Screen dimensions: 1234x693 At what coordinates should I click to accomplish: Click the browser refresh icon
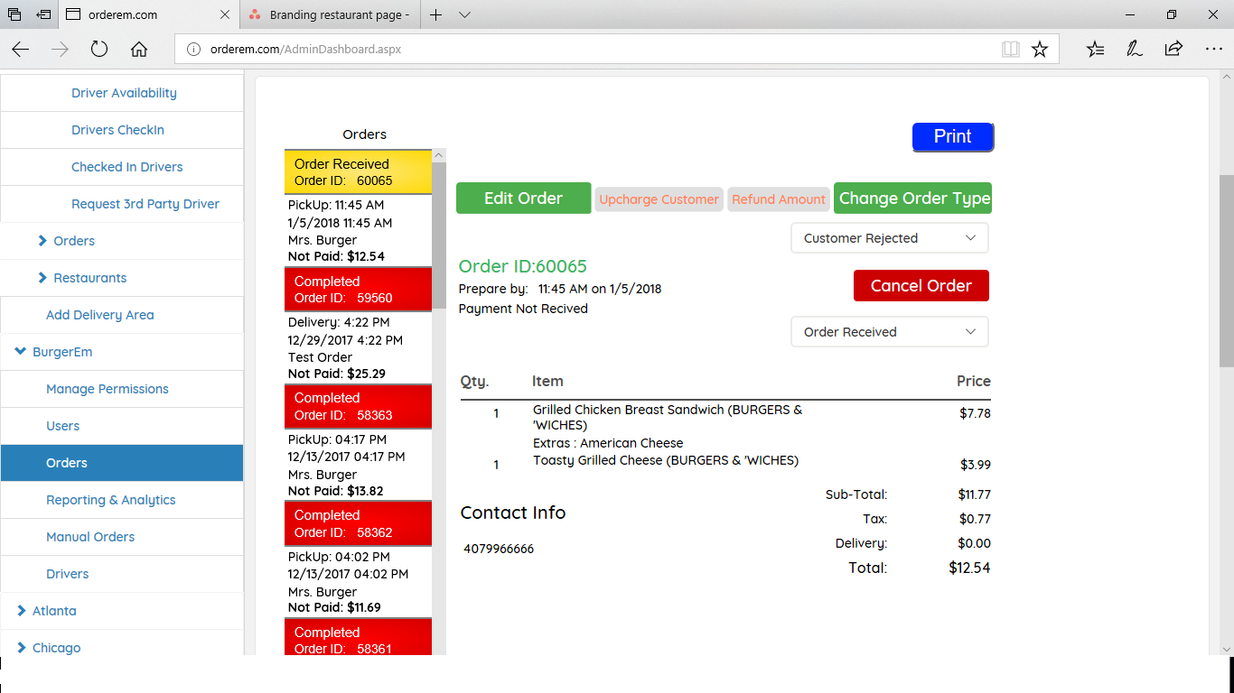(x=99, y=49)
